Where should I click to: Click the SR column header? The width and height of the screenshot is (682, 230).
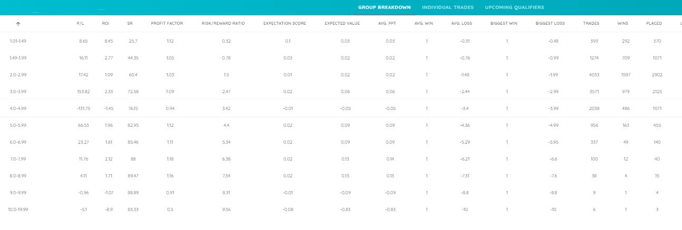130,24
